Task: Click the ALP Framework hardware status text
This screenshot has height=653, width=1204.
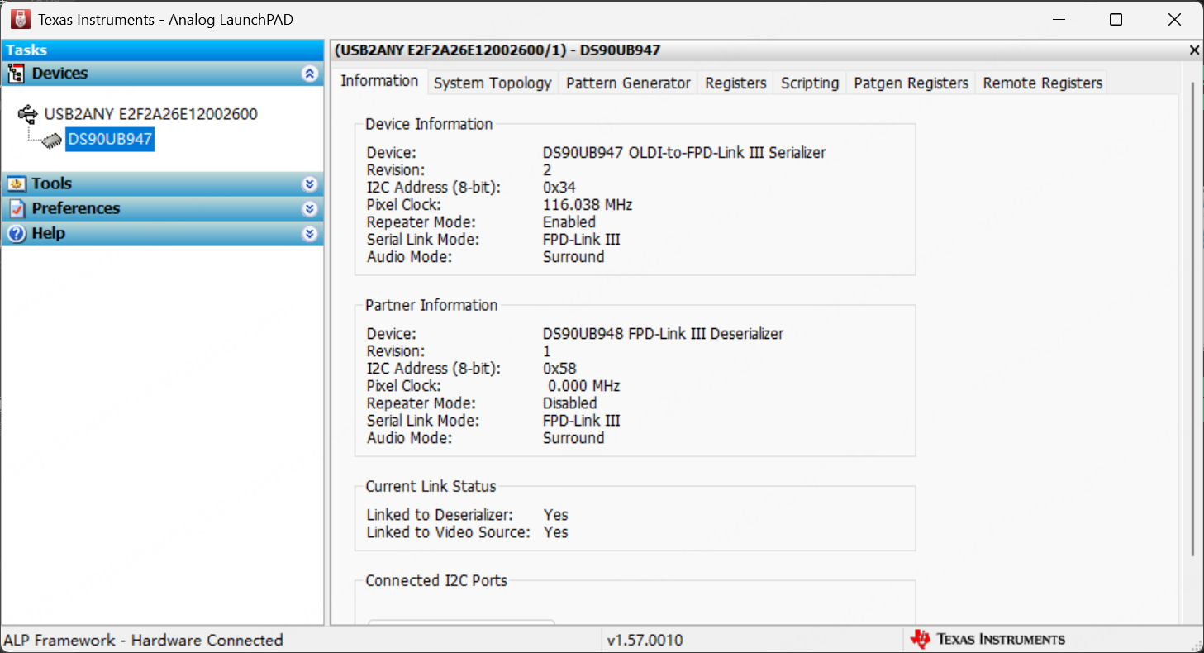Action: coord(143,640)
